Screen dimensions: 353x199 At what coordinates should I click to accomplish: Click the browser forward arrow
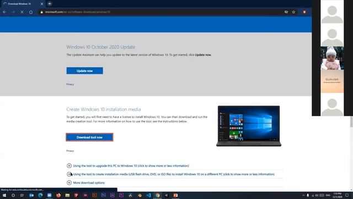pos(13,12)
